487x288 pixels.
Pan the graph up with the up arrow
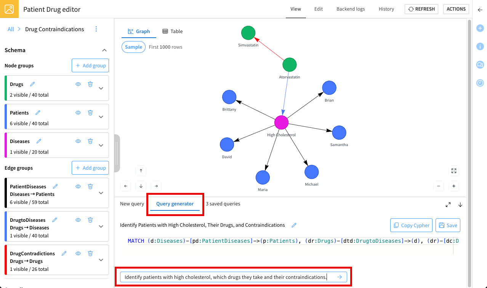click(x=141, y=171)
